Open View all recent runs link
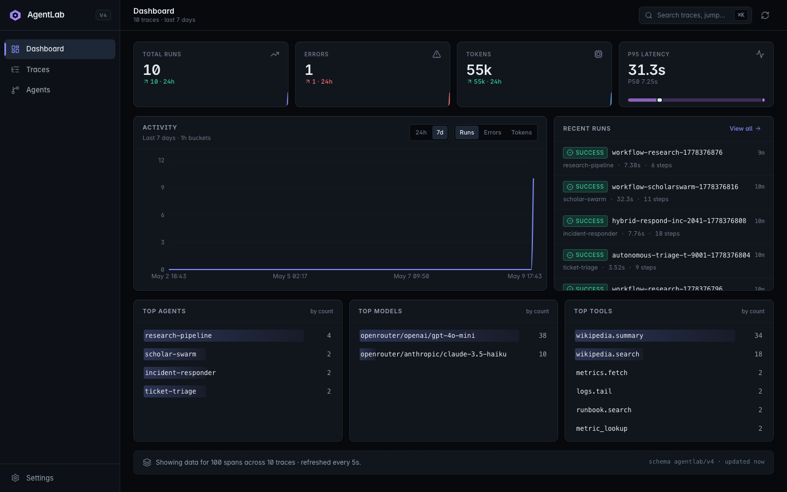787x492 pixels. [x=745, y=128]
